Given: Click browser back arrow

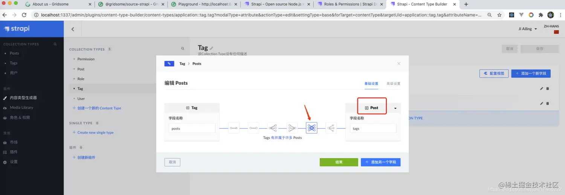Looking at the screenshot, I should pos(5,15).
